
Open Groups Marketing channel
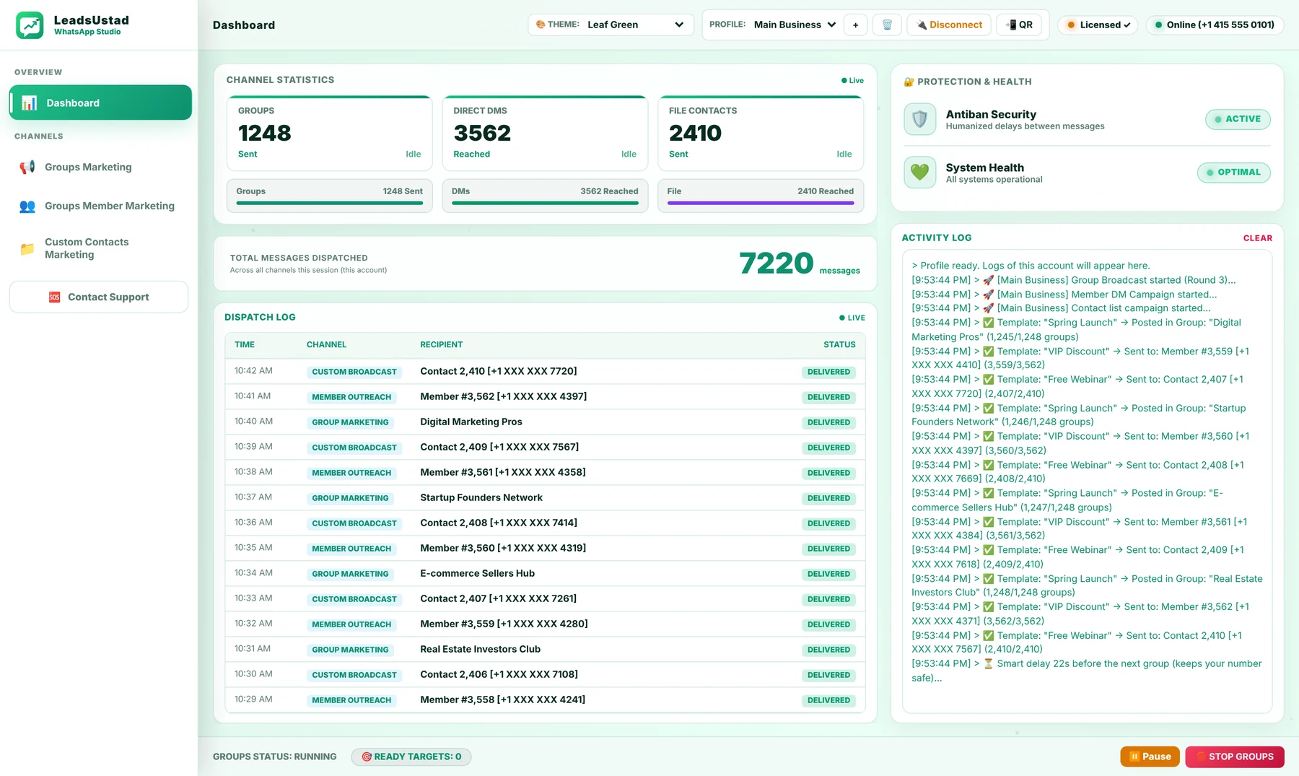point(100,167)
